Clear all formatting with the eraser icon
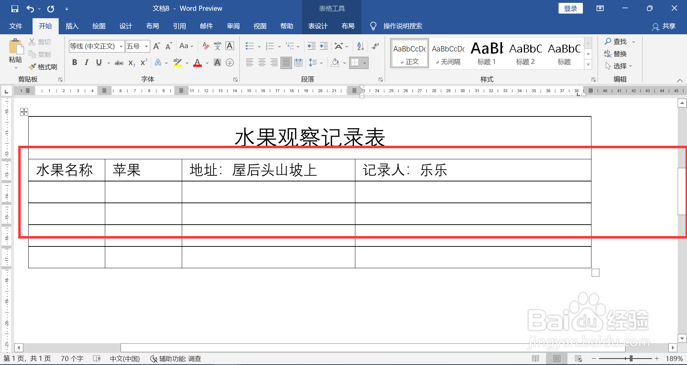 point(205,46)
